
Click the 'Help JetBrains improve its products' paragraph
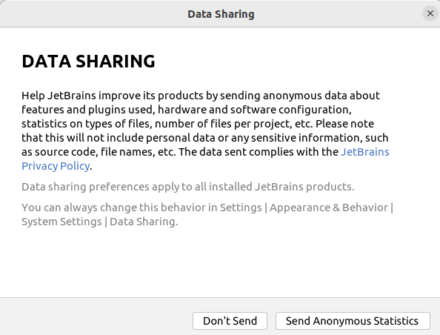coord(205,131)
